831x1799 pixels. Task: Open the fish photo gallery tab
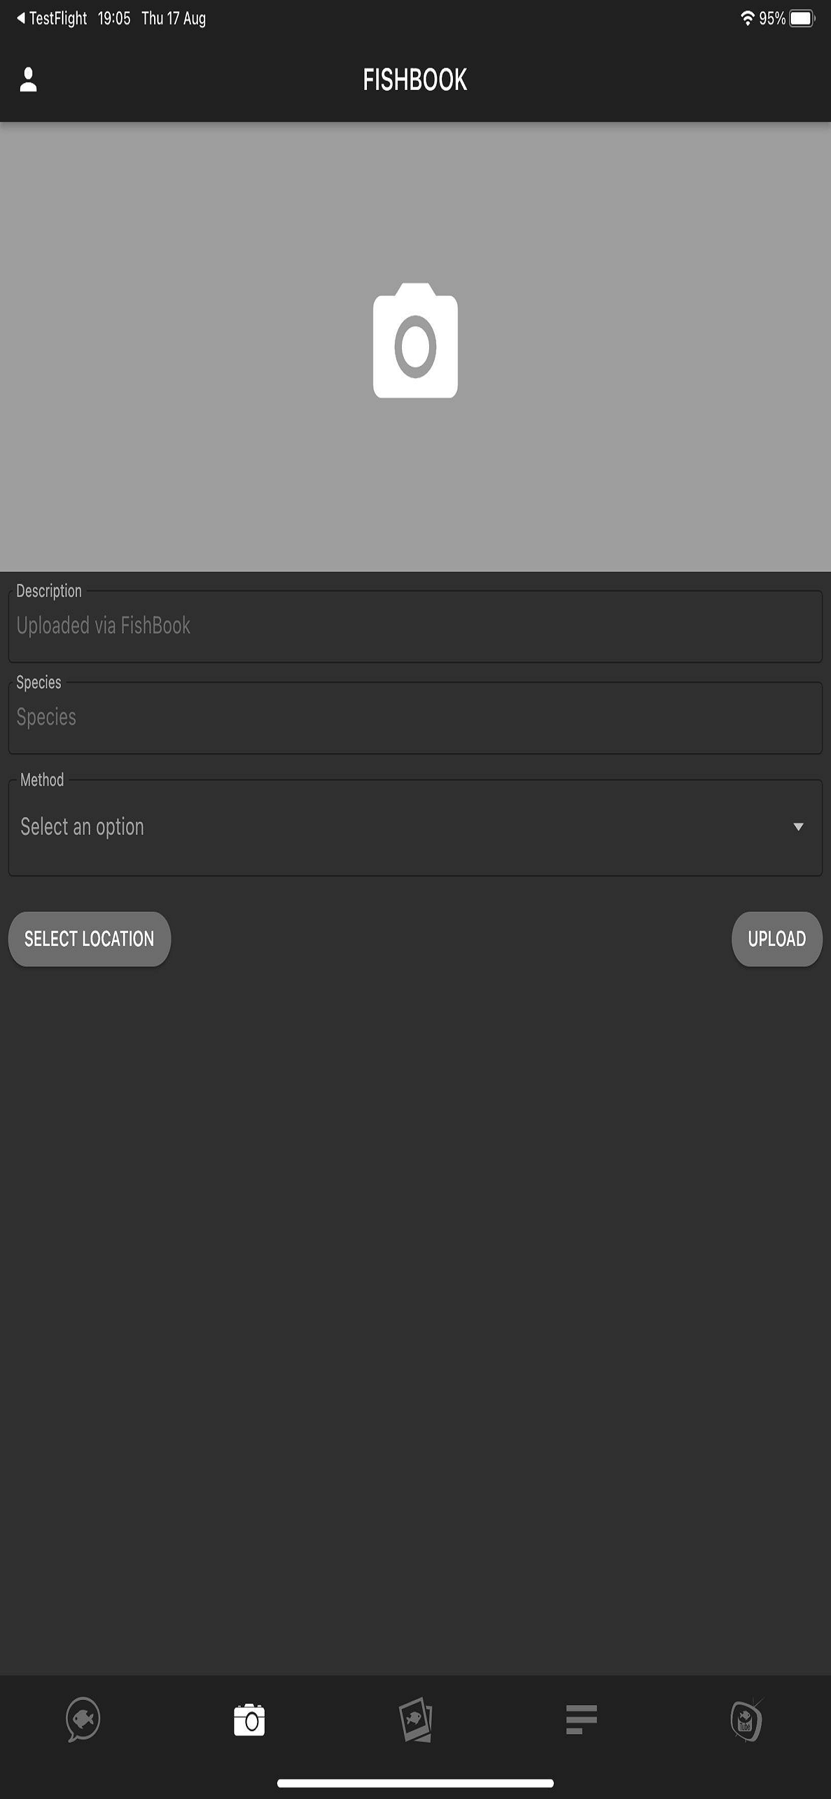click(415, 1719)
